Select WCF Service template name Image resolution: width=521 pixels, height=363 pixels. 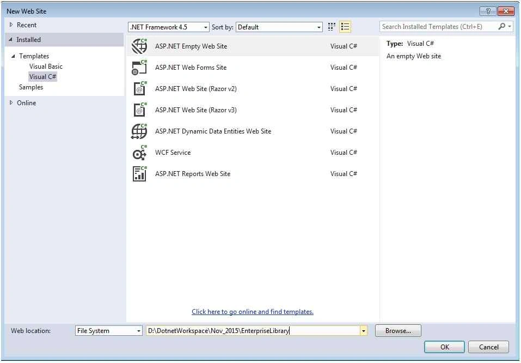[173, 153]
